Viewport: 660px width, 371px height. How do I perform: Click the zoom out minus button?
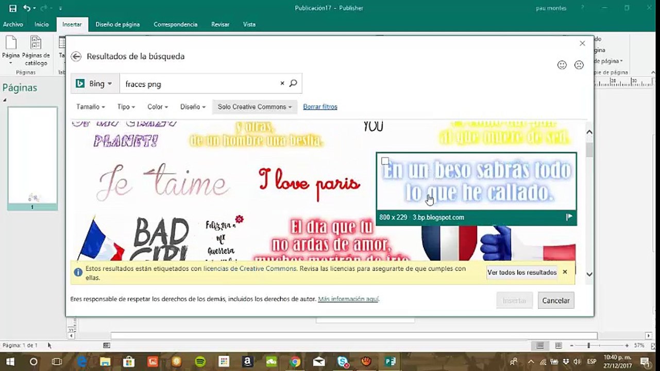click(x=572, y=345)
